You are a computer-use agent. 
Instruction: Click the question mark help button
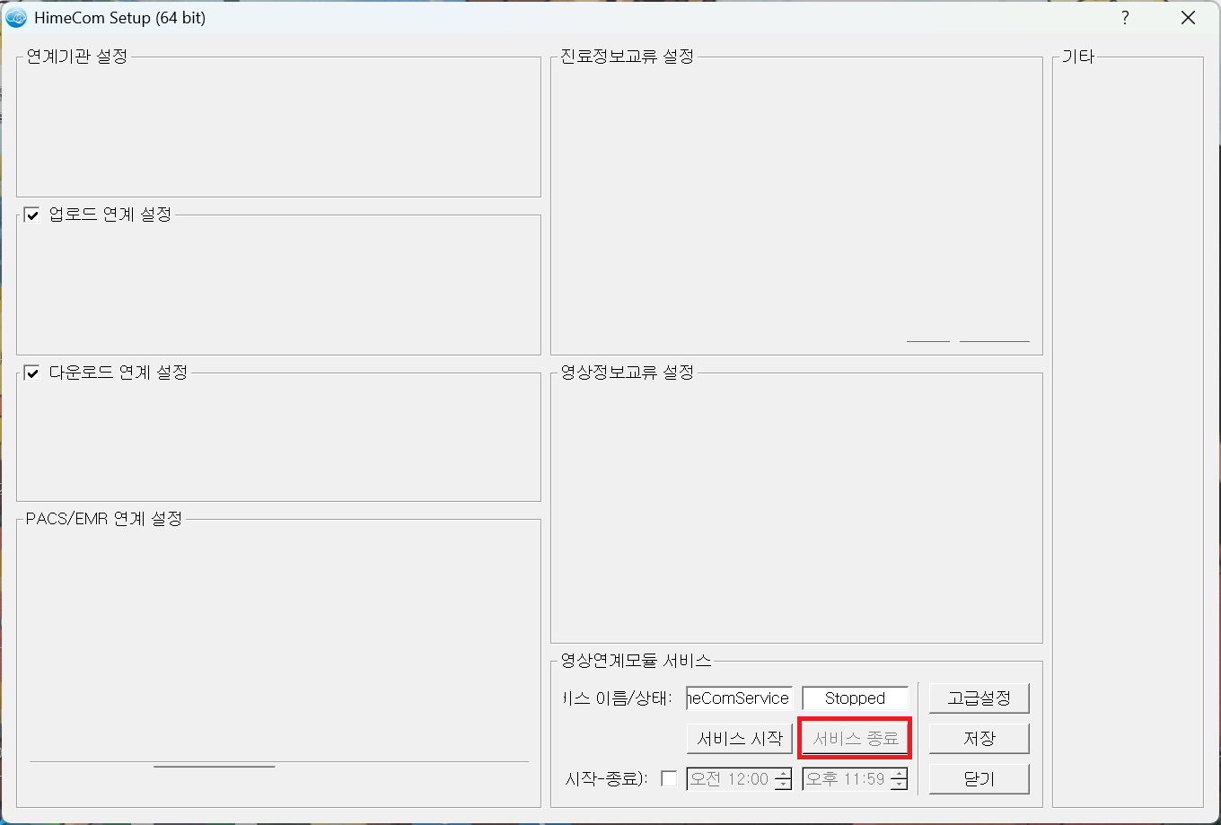[x=1125, y=18]
